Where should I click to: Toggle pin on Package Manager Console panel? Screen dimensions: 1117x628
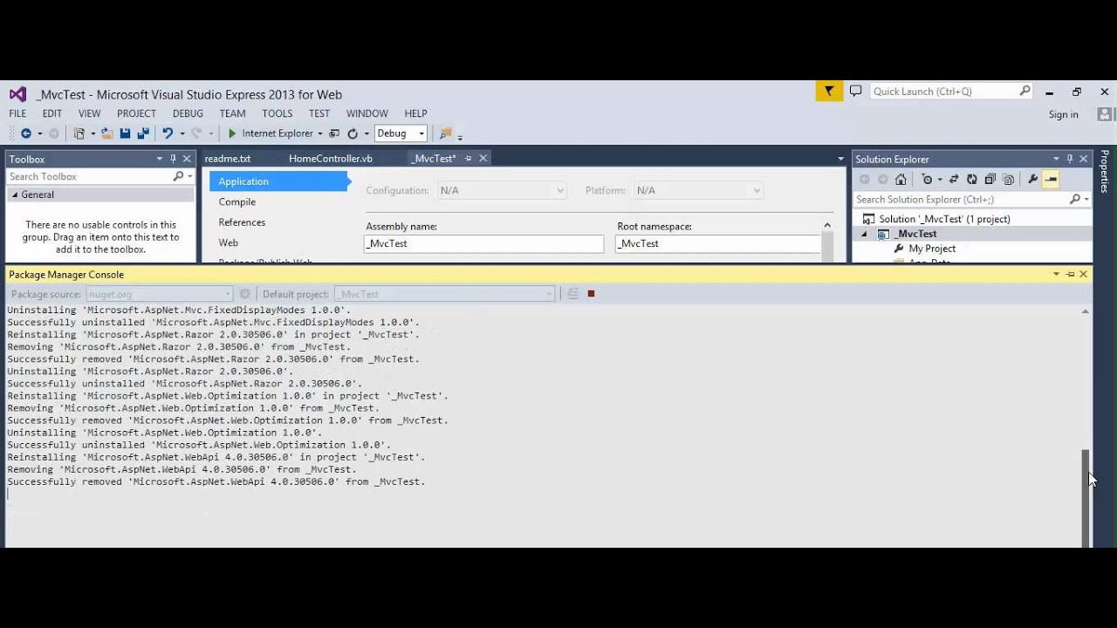pyautogui.click(x=1070, y=274)
